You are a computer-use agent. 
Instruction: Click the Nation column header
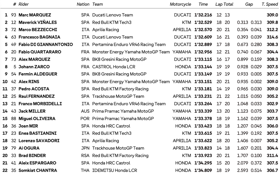83,4
